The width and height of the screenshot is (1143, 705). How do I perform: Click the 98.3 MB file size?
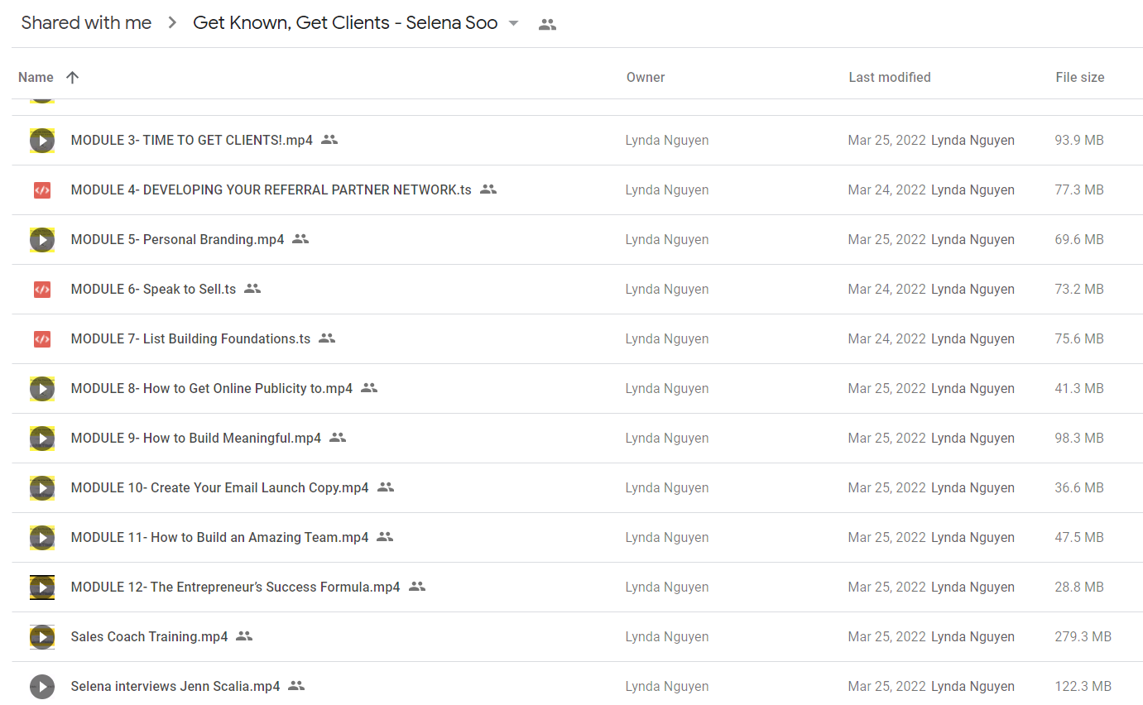coord(1079,439)
